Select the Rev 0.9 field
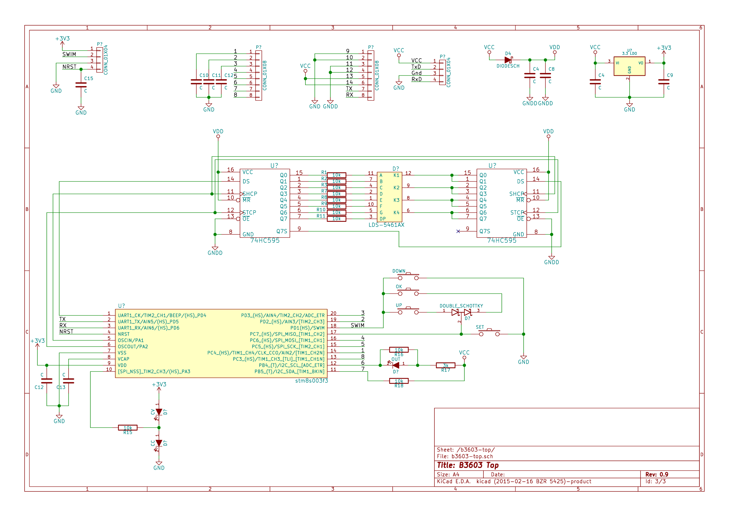The width and height of the screenshot is (729, 516). tap(657, 474)
